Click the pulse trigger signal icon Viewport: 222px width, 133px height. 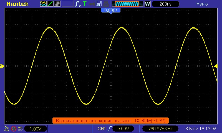(78, 4)
